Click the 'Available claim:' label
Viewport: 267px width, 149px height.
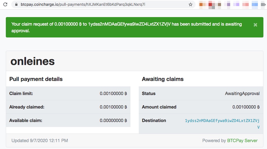point(26,121)
